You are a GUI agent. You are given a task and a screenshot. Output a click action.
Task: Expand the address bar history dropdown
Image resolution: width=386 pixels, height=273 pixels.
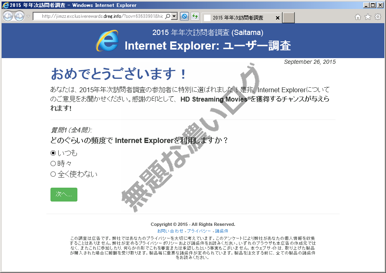click(x=173, y=17)
